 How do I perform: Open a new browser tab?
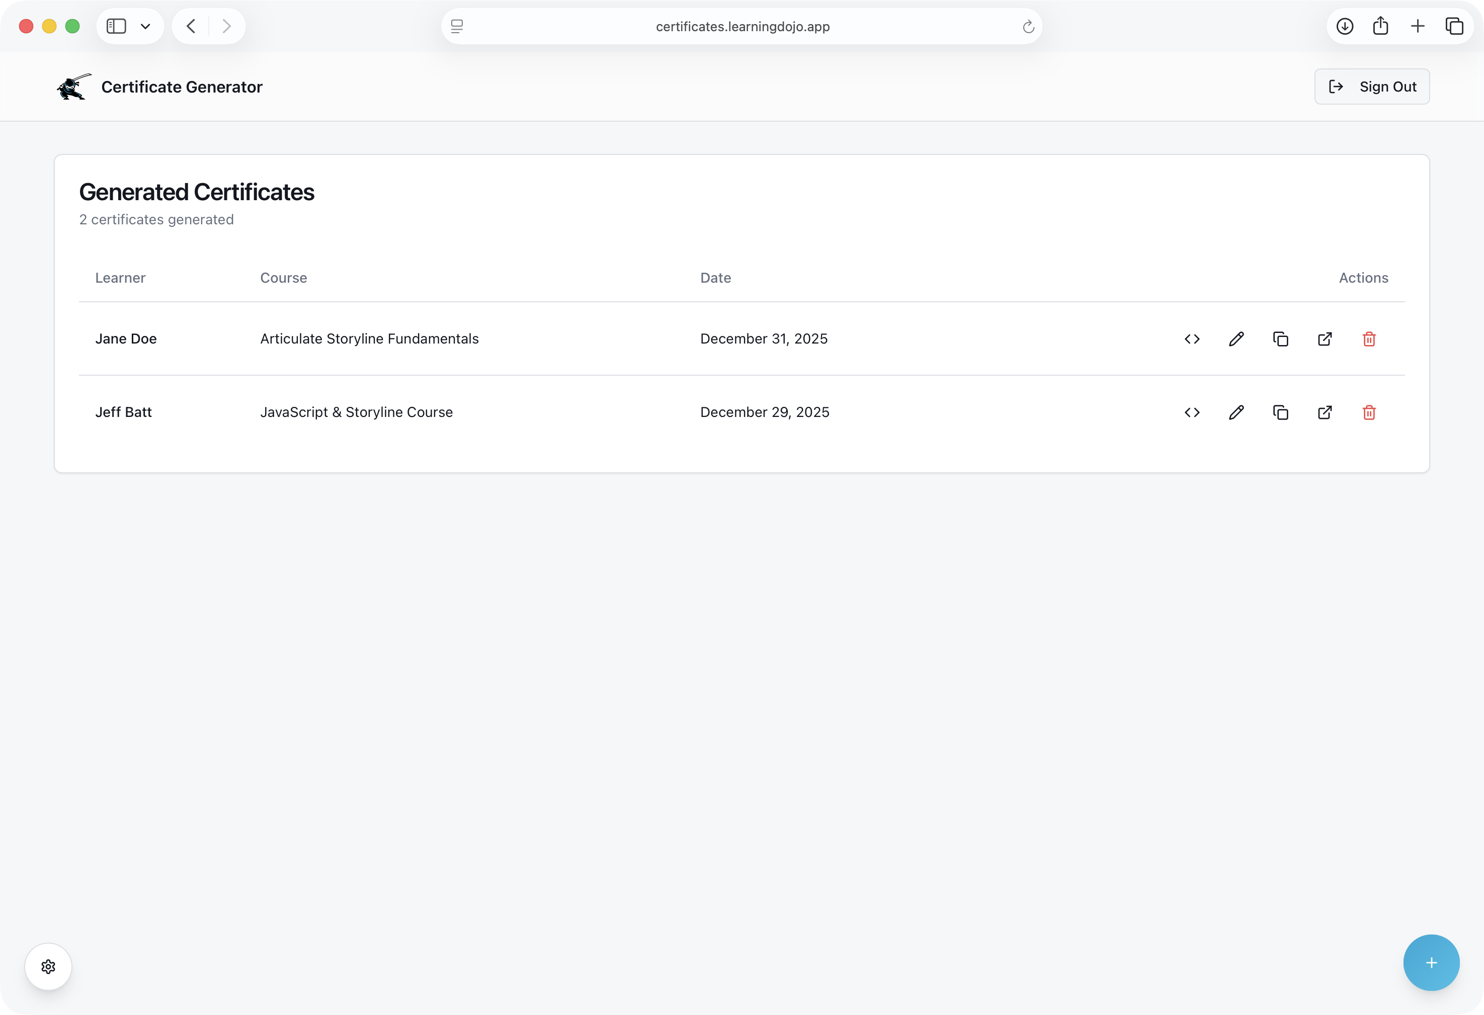(x=1418, y=26)
